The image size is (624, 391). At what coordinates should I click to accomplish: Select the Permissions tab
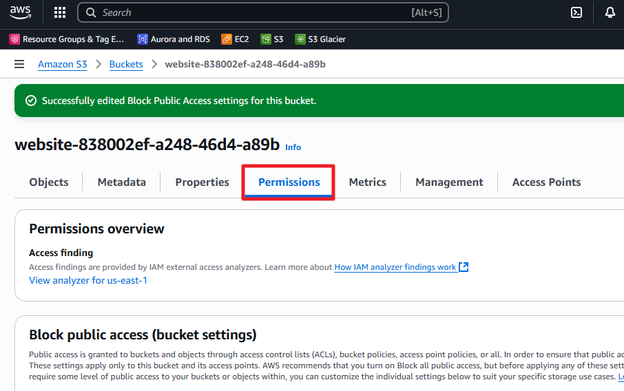click(289, 182)
